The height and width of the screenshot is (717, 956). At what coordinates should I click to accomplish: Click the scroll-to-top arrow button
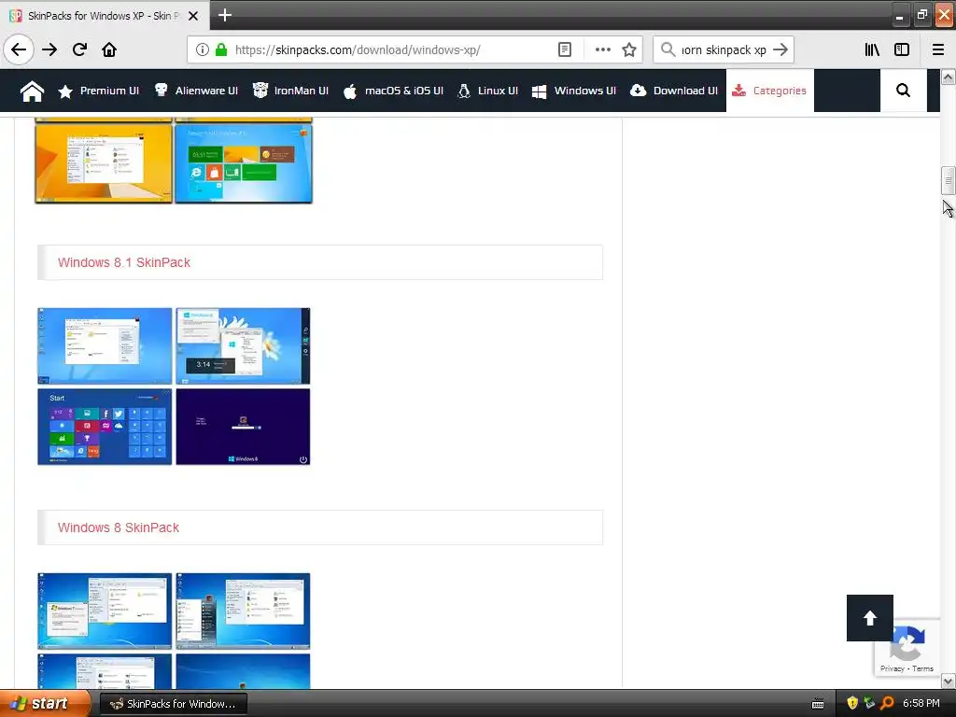tap(870, 618)
